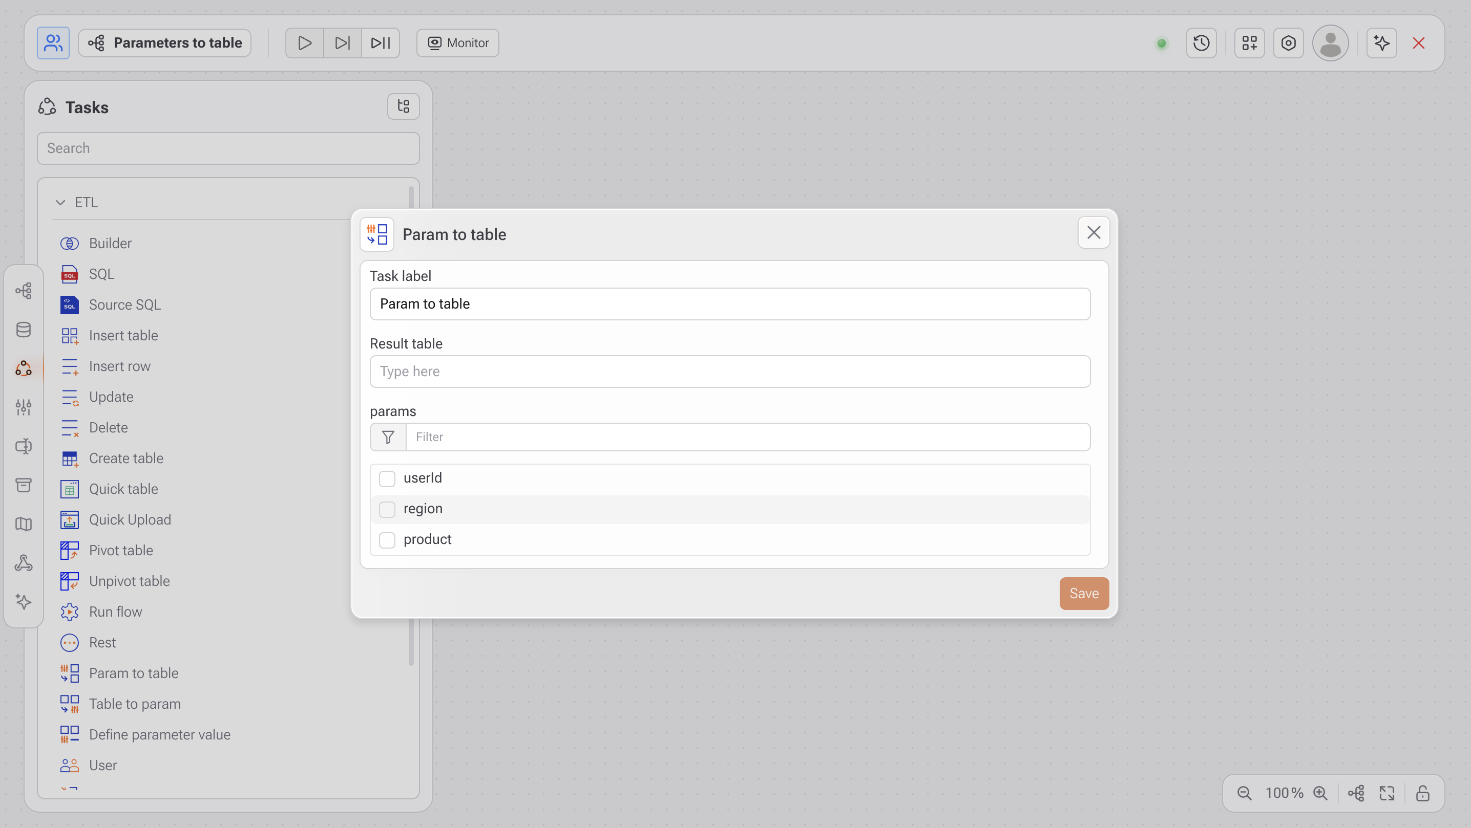Click the params filter funnel button
This screenshot has width=1471, height=828.
[388, 437]
